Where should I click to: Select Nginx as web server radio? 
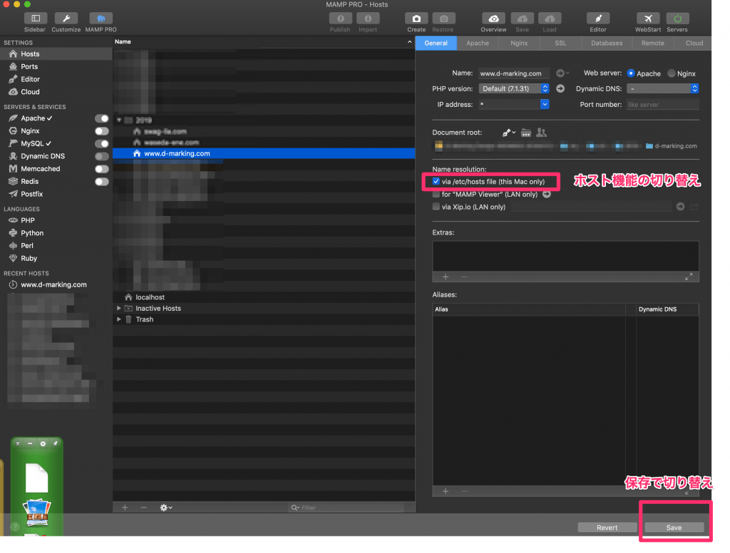point(672,73)
